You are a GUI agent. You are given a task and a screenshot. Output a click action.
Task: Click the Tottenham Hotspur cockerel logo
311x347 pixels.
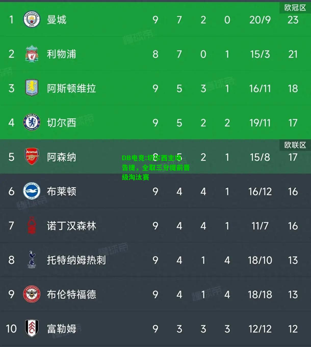(32, 260)
